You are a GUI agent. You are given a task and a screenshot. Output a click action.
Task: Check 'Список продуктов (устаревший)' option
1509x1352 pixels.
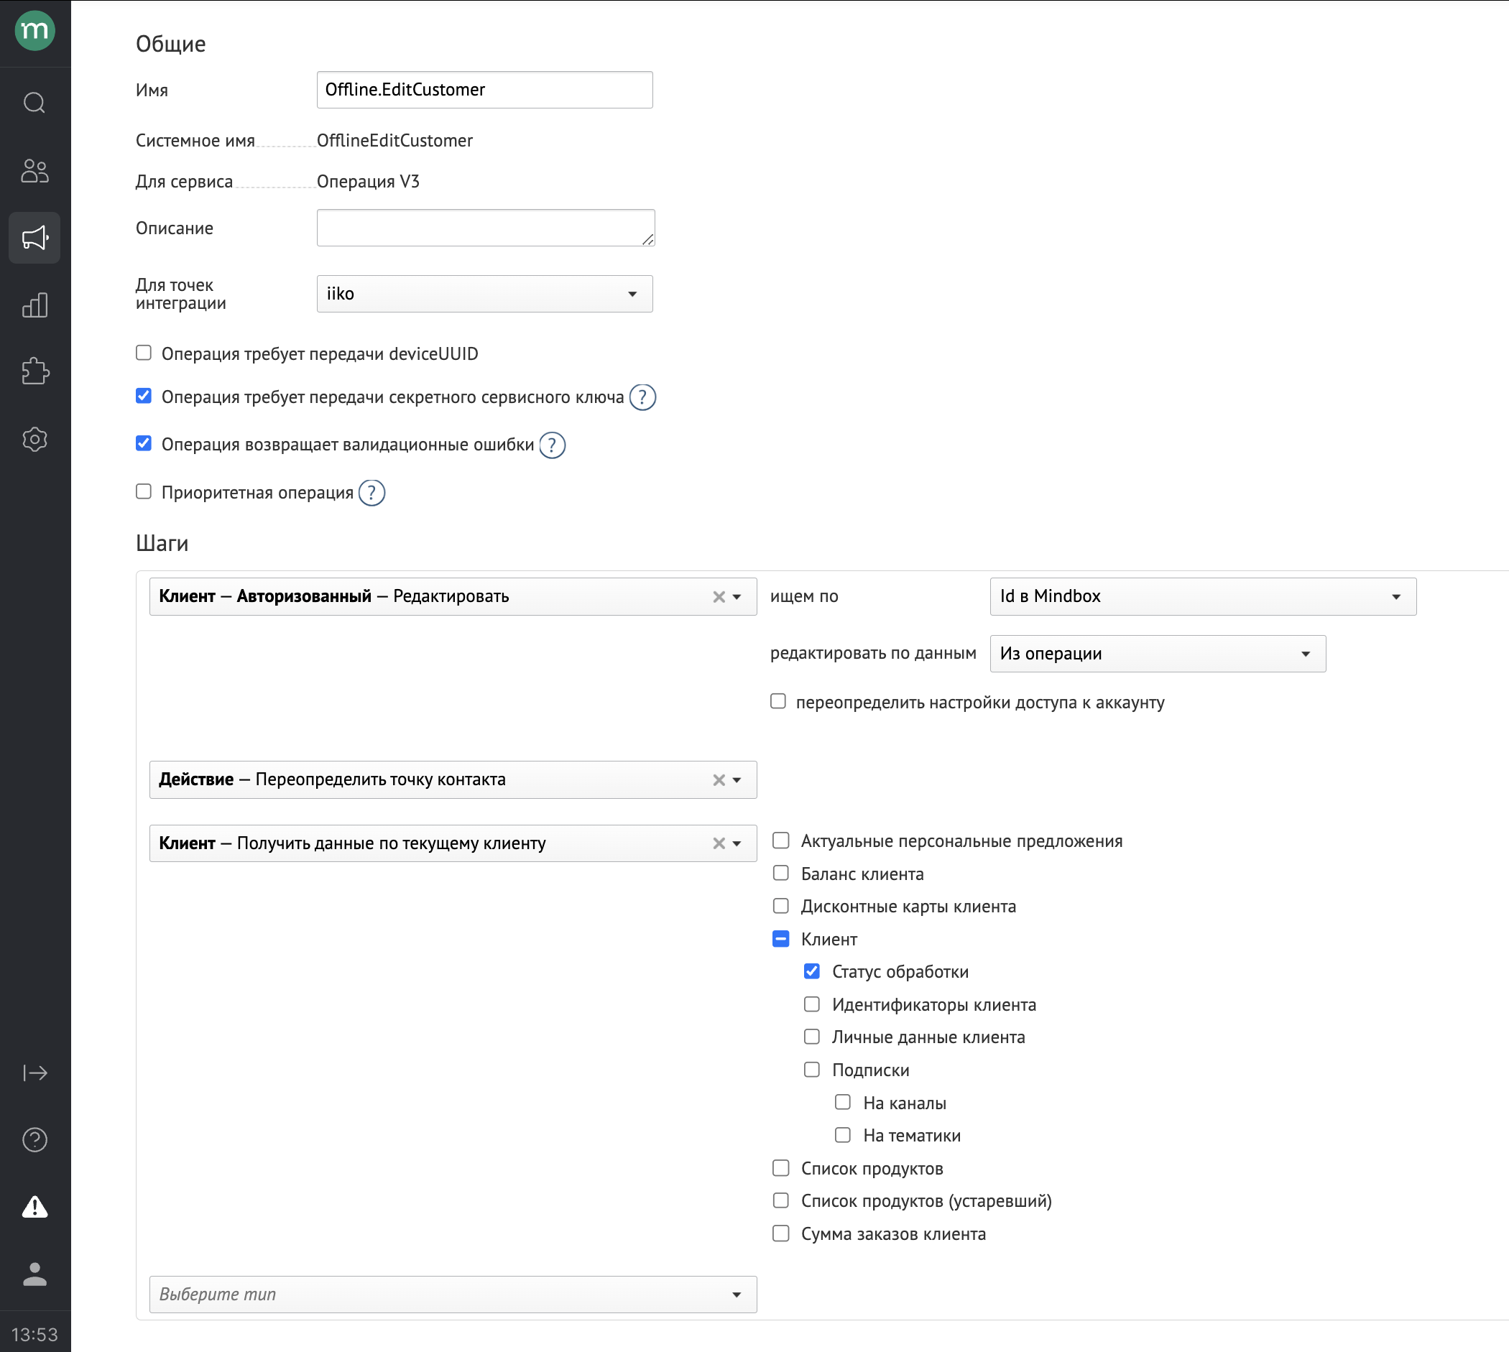point(781,1200)
